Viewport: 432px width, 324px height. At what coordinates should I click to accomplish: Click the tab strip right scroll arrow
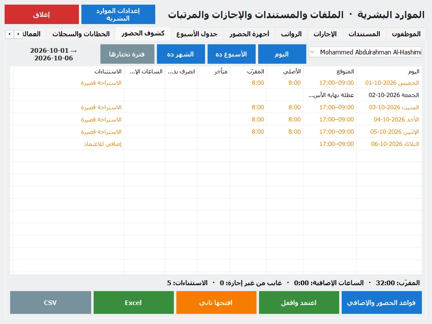(18, 34)
